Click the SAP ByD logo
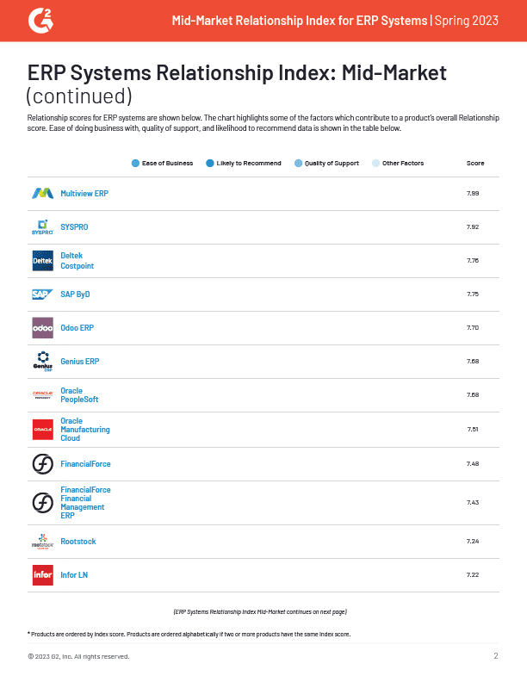 click(42, 294)
